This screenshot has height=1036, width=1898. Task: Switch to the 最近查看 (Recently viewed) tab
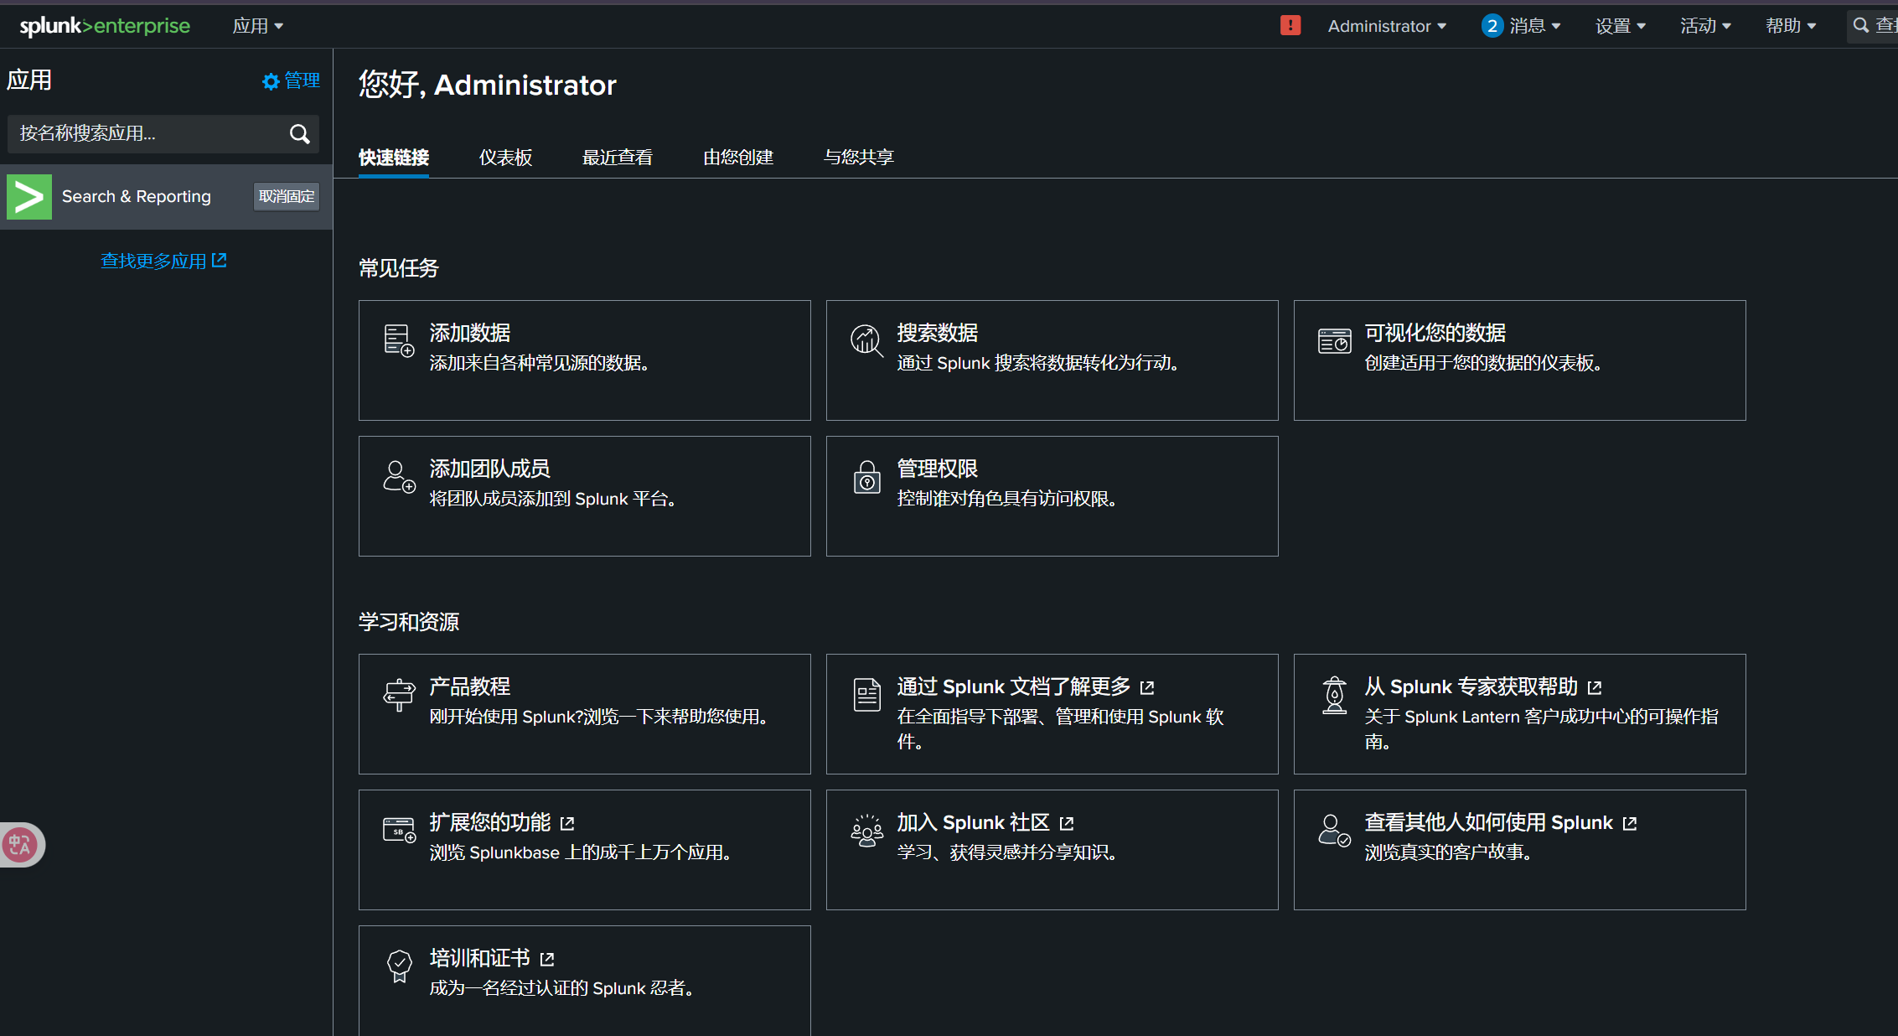pos(617,158)
